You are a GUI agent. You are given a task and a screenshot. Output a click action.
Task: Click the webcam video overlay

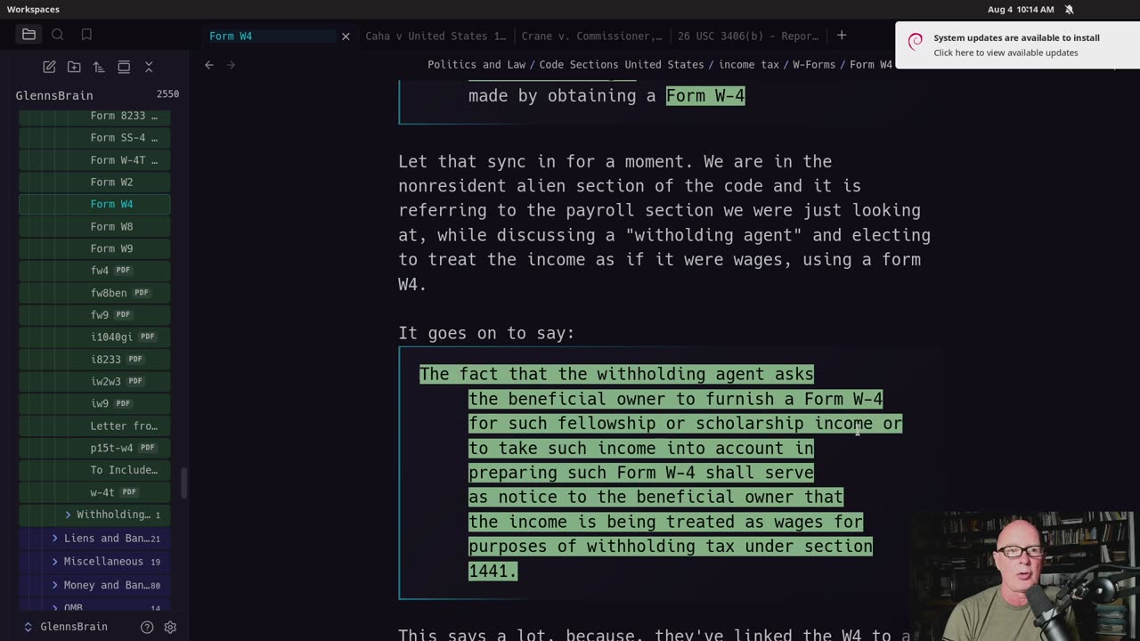click(1024, 576)
